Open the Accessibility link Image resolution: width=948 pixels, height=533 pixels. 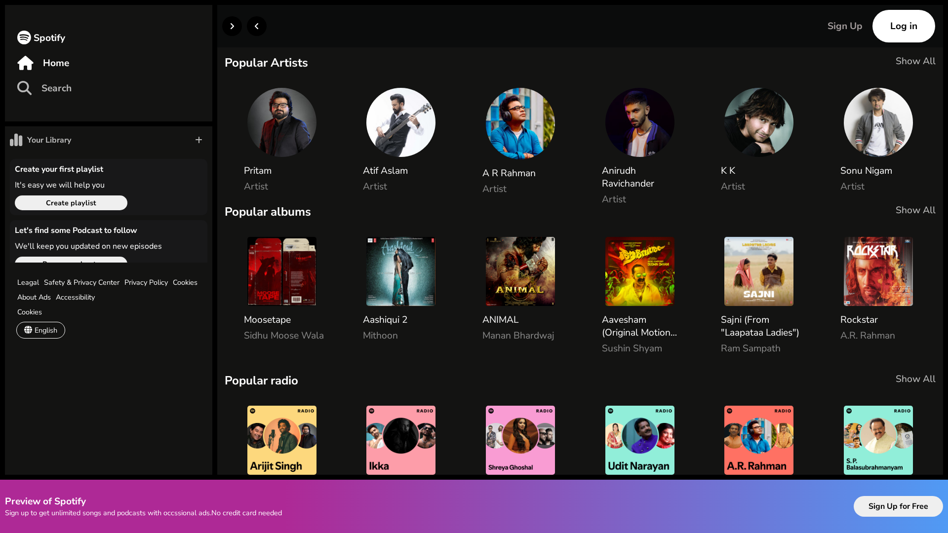click(75, 297)
